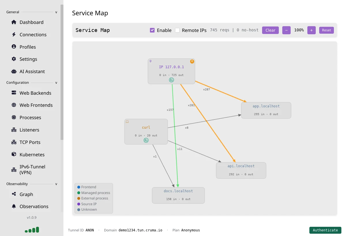Image resolution: width=346 pixels, height=236 pixels.
Task: Select the app.localhost node
Action: pos(266,110)
